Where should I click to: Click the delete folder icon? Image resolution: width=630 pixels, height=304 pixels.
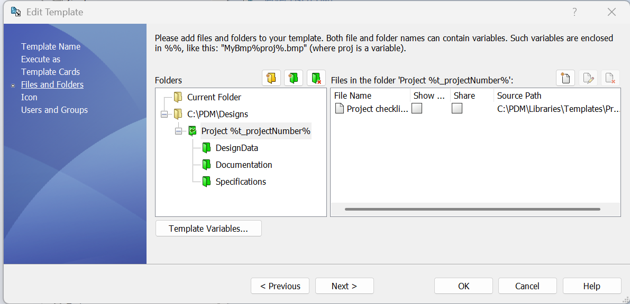click(x=316, y=78)
